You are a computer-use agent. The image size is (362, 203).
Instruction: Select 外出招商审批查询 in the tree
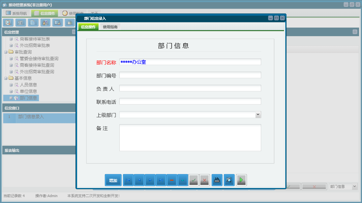[x=37, y=72]
